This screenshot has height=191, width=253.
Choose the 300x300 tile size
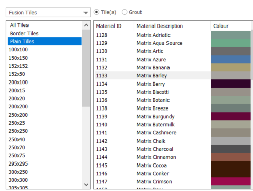pyautogui.click(x=45, y=180)
